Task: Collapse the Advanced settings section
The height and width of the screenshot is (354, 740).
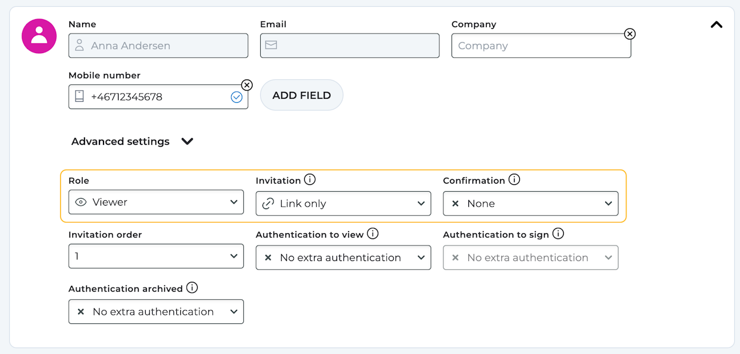Action: 187,141
